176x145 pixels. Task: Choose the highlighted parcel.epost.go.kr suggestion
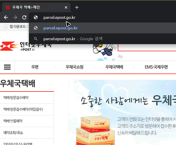point(102,28)
